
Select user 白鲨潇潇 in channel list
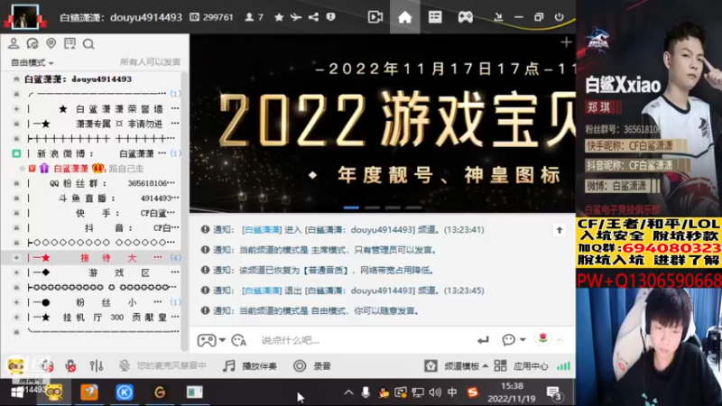70,169
